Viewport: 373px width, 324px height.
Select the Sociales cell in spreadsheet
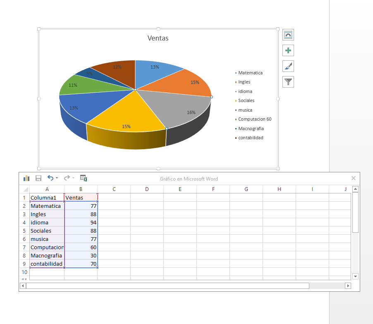click(x=47, y=231)
